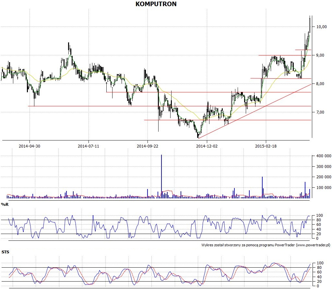Click the 400 000 volume axis label
Viewport: 332px width, 289px height.
tap(324, 156)
